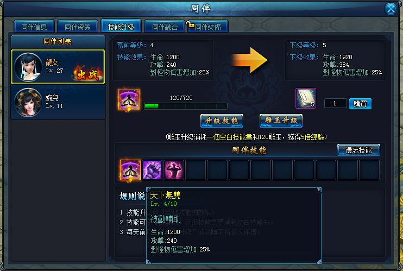
Task: Select the purple fist skill icon
Action: [152, 170]
